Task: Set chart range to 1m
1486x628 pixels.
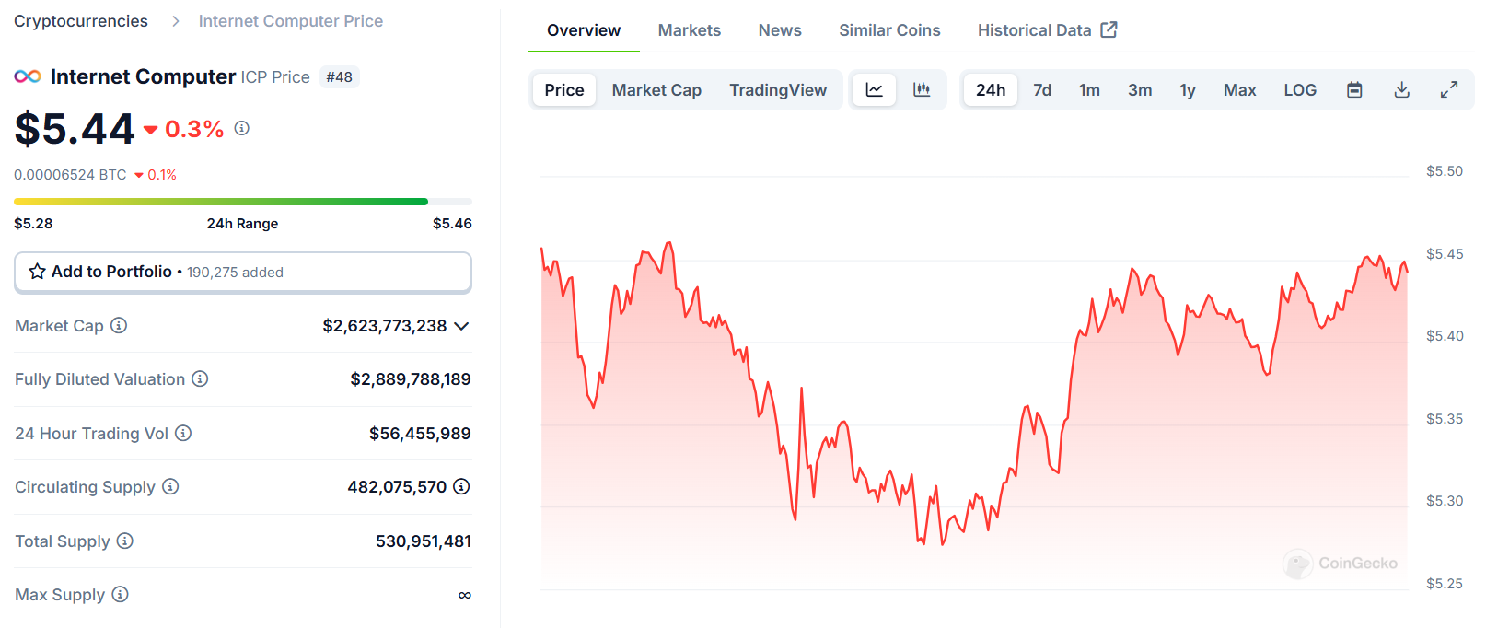Action: click(x=1090, y=90)
